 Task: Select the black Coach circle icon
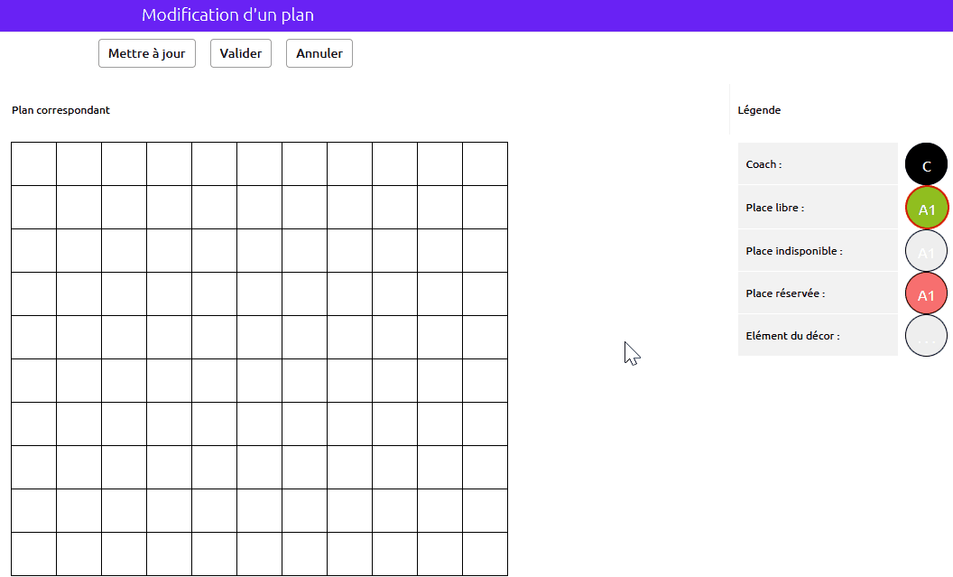pyautogui.click(x=926, y=164)
